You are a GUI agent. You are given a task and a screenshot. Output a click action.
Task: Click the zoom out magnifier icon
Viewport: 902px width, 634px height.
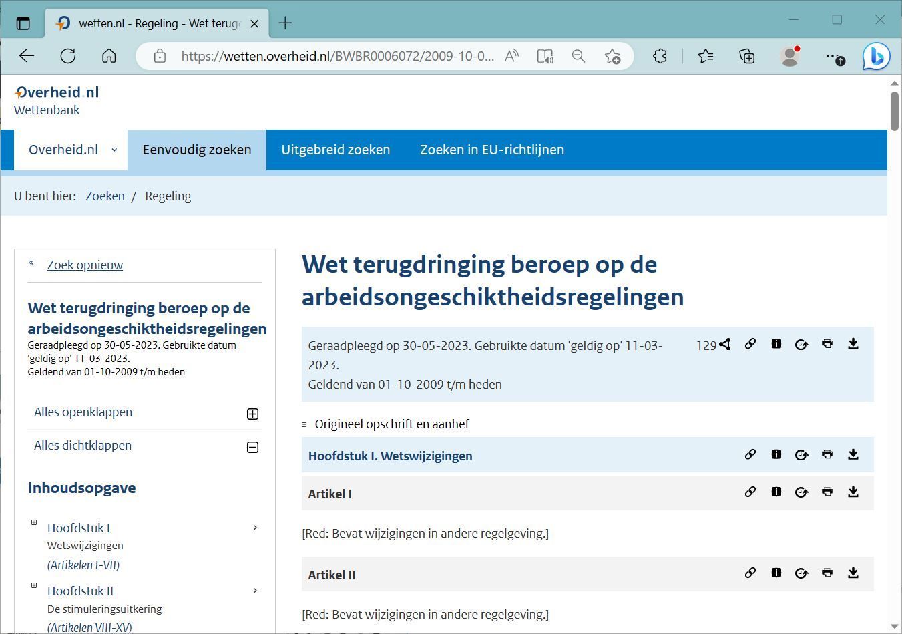click(x=578, y=56)
